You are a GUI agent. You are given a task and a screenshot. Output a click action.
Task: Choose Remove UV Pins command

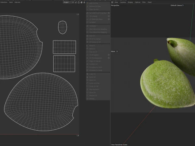(x=98, y=6)
